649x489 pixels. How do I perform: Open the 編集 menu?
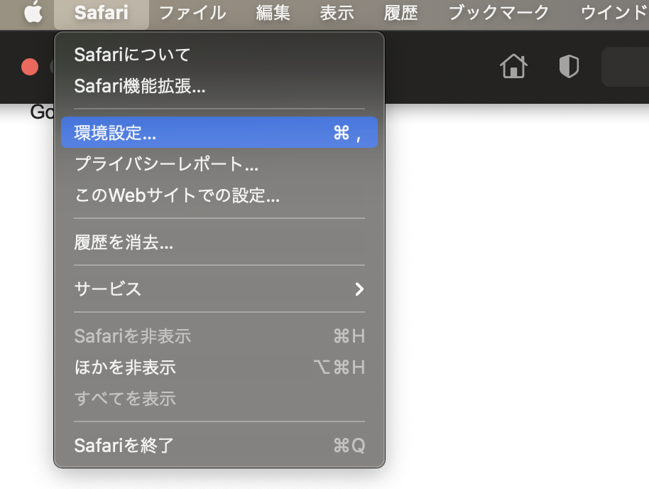tap(273, 14)
